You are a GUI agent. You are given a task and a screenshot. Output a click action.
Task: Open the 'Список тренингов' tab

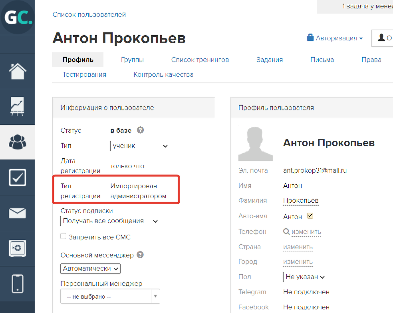pos(200,60)
